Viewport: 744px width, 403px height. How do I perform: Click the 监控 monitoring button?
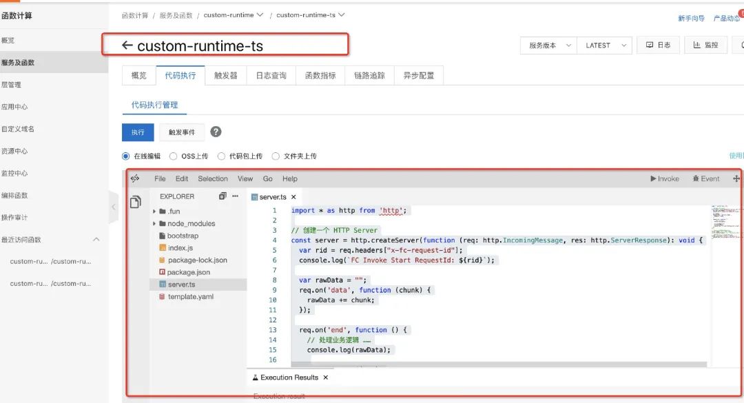tap(705, 45)
